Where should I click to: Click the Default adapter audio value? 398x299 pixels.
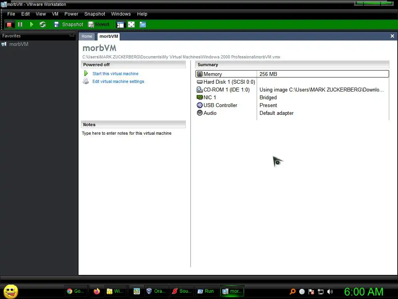tap(276, 113)
